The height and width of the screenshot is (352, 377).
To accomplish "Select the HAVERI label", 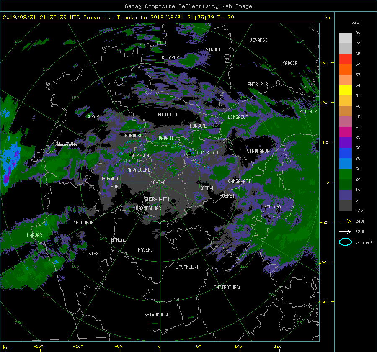I will click(145, 250).
